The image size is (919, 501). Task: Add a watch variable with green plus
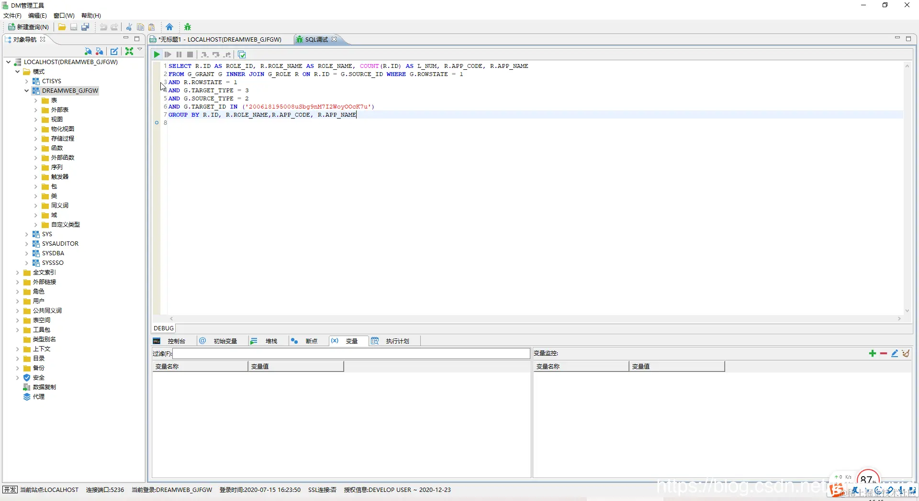tap(872, 353)
